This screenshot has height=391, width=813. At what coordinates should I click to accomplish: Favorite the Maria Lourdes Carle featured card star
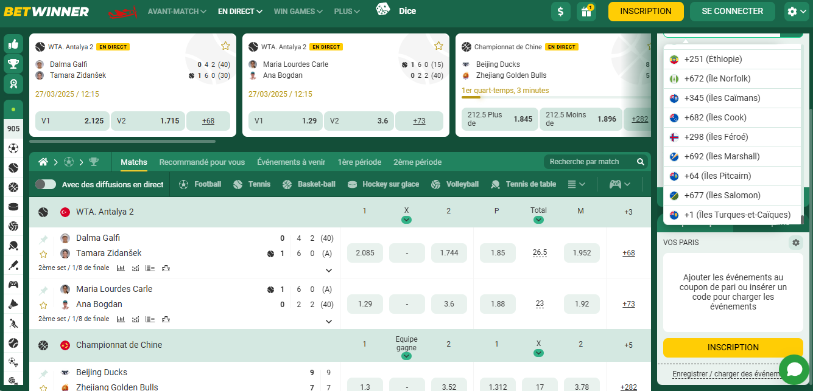pyautogui.click(x=438, y=46)
